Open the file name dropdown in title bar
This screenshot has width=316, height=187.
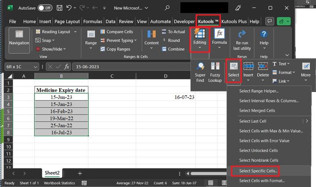point(147,8)
